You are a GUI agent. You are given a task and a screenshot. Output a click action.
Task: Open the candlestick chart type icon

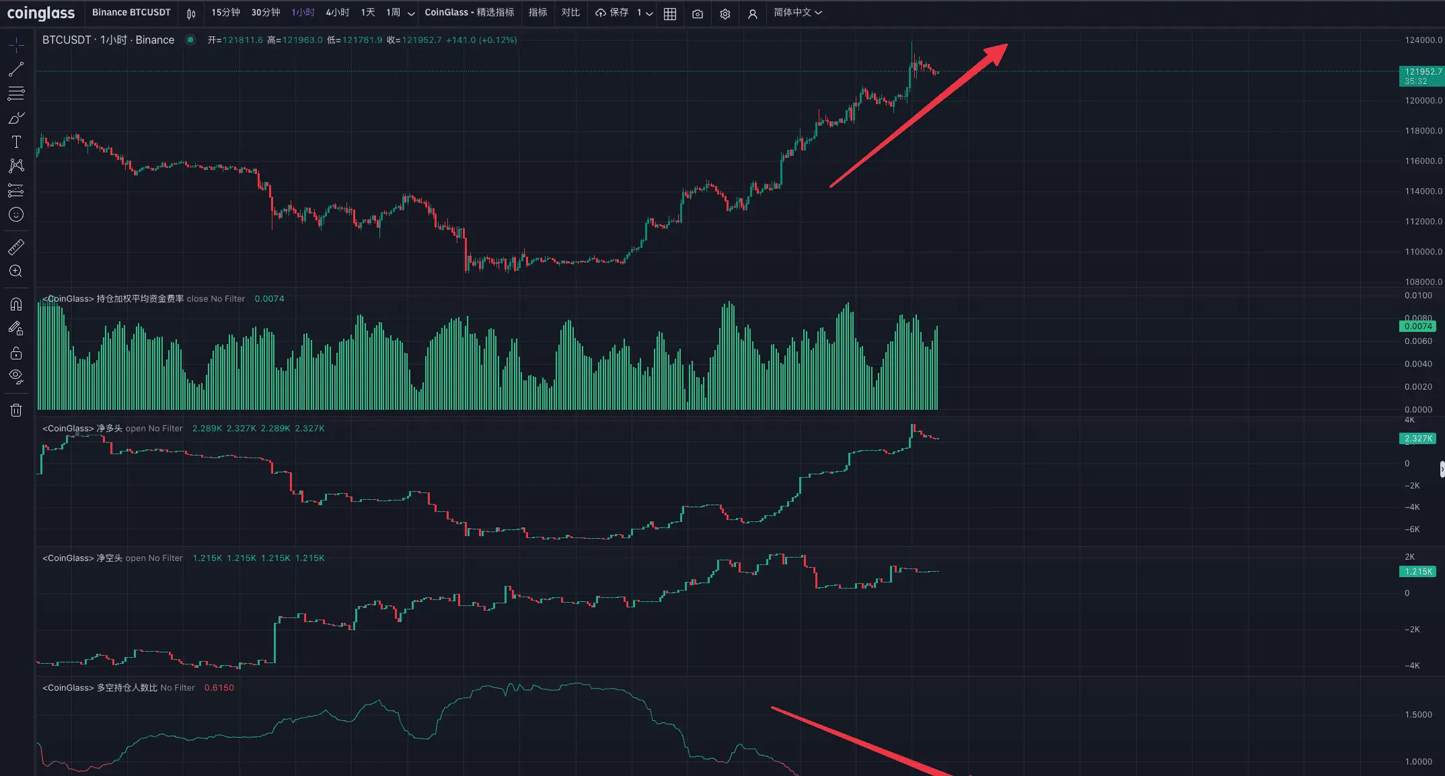tap(191, 13)
